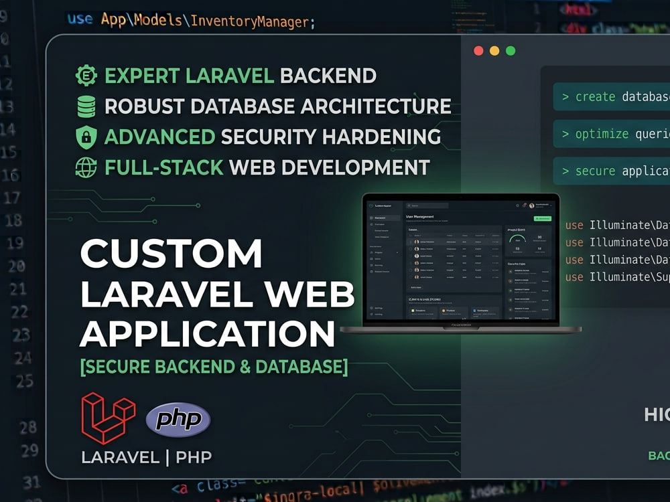Click the shield padlock icon
The height and width of the screenshot is (502, 670).
tap(86, 137)
